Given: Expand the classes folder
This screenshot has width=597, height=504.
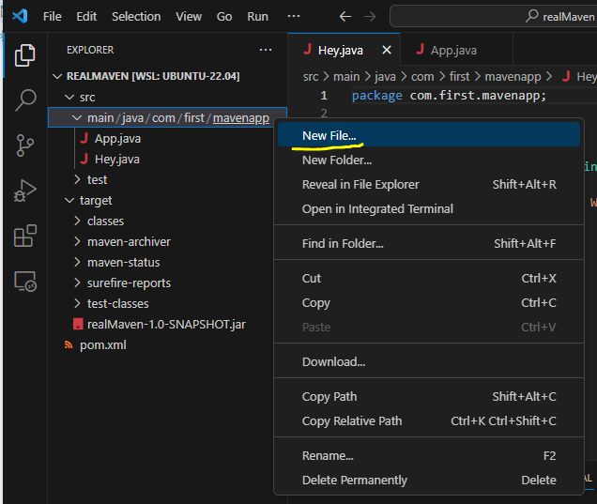Looking at the screenshot, I should click(77, 221).
